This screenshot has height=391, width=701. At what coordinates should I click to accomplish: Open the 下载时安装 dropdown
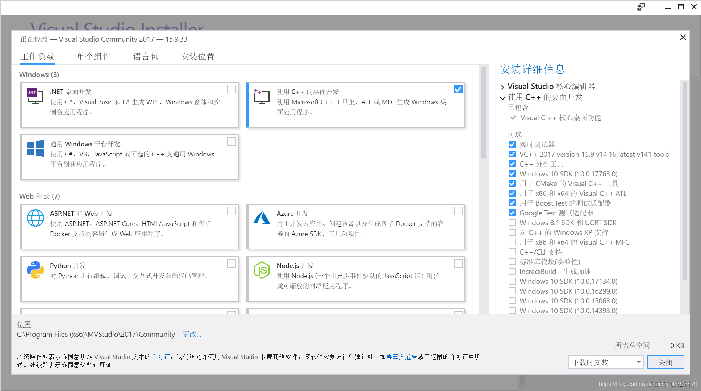(605, 362)
